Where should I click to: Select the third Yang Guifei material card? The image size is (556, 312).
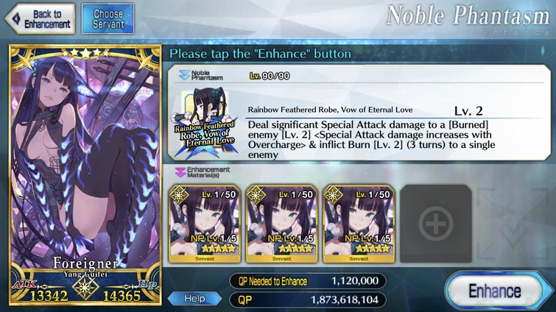pos(359,224)
